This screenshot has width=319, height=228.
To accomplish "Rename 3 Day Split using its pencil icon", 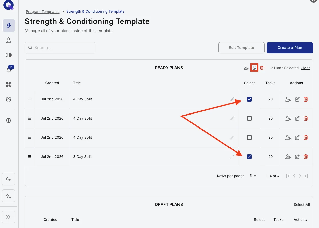I will tap(232, 157).
